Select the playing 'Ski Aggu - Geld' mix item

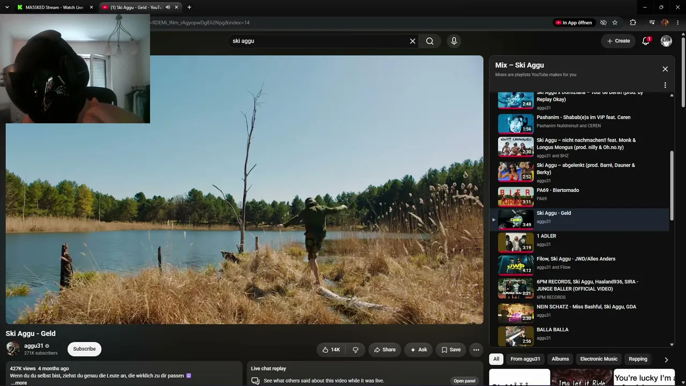pos(579,219)
